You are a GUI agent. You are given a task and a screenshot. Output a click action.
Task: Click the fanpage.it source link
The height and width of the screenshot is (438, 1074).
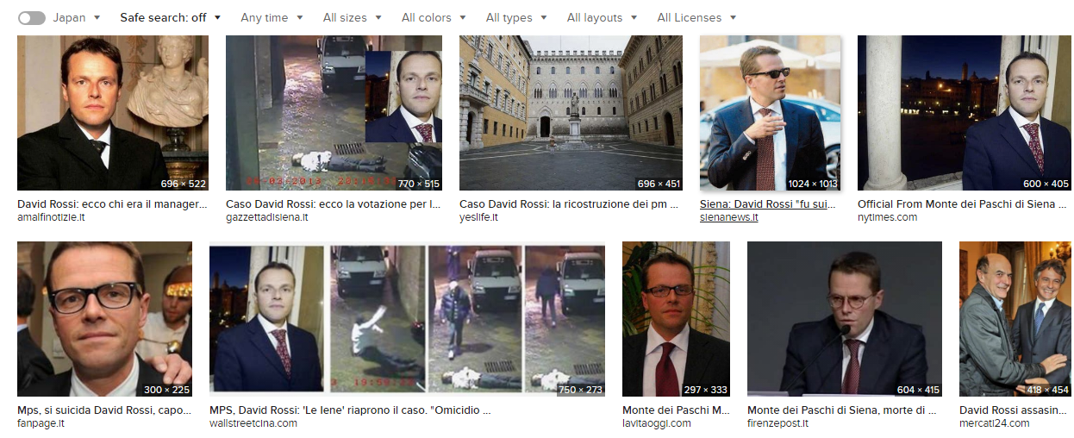coord(41,423)
